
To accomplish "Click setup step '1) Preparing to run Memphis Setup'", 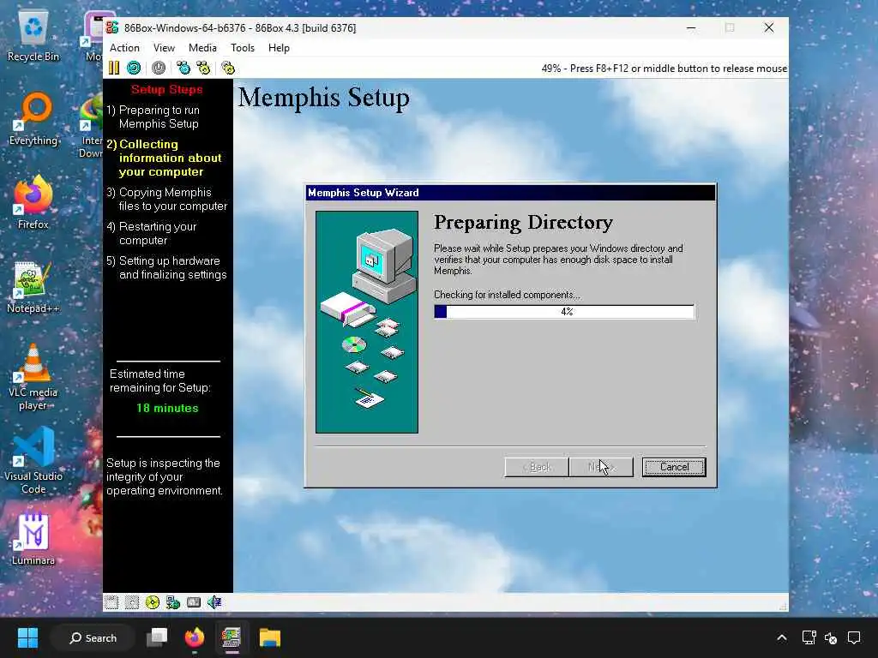I will click(153, 117).
